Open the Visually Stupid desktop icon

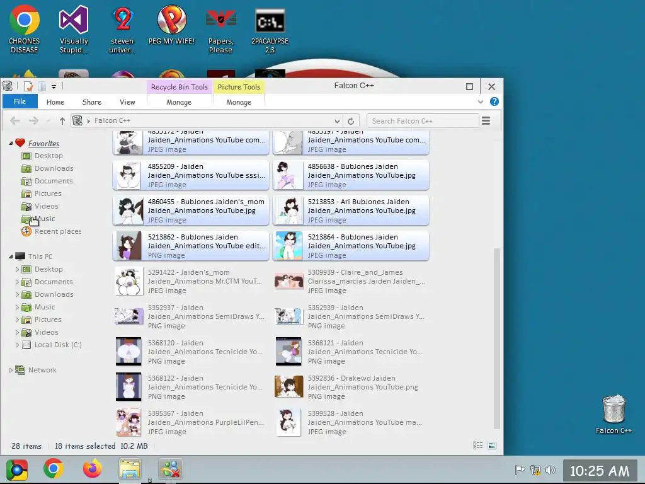click(74, 30)
